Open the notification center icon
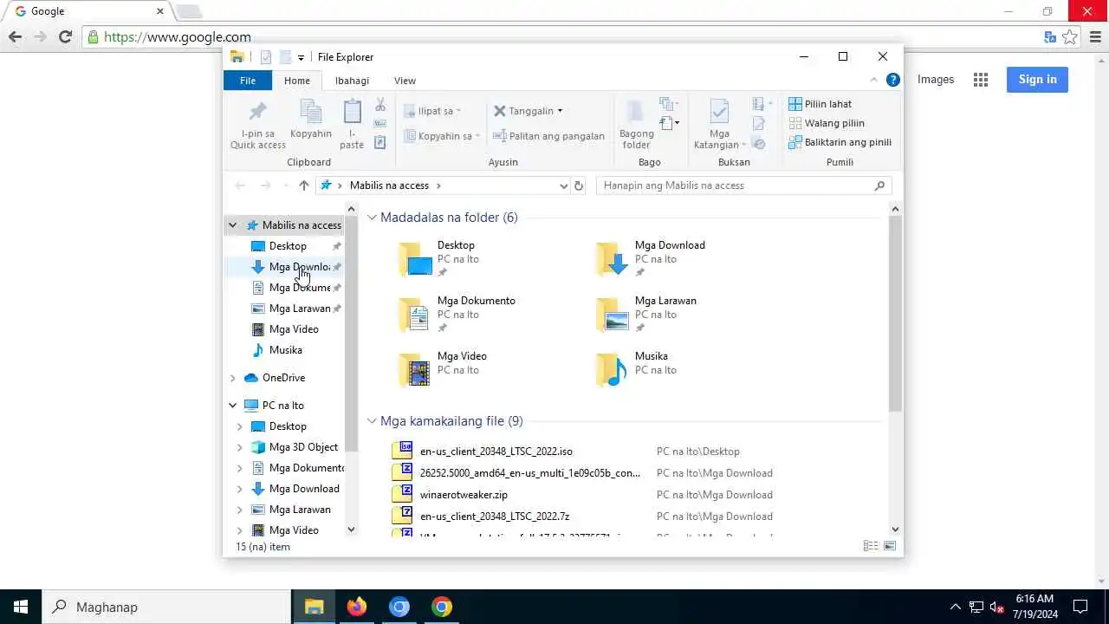This screenshot has height=624, width=1109. tap(1080, 607)
